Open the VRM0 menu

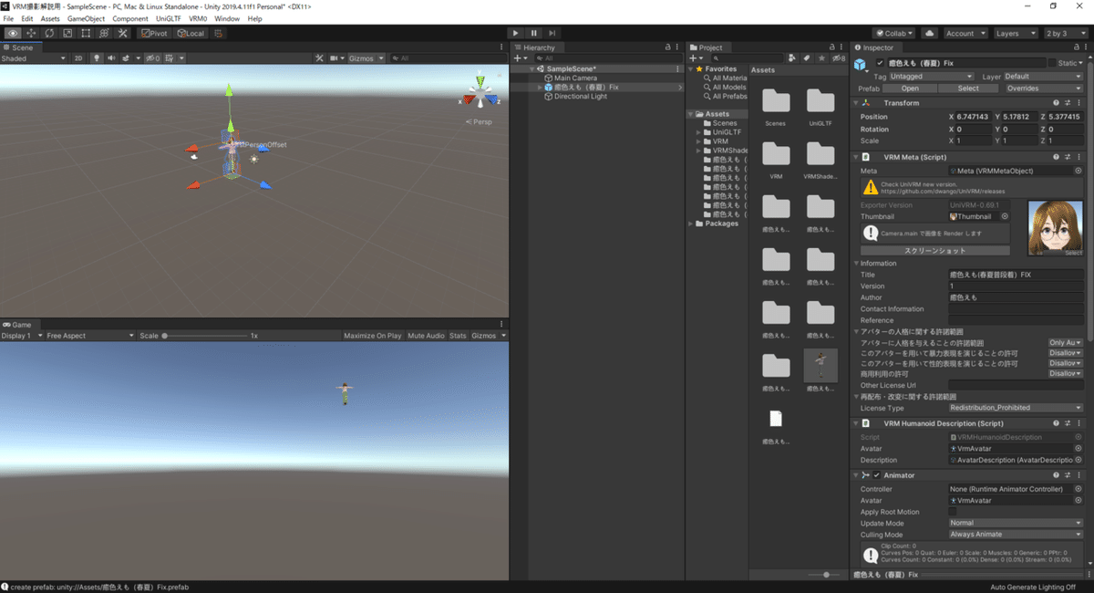198,18
